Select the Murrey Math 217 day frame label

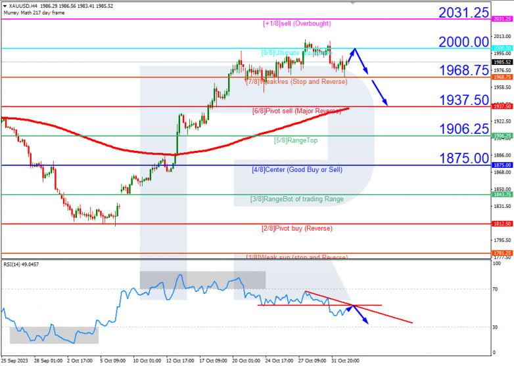click(x=34, y=12)
